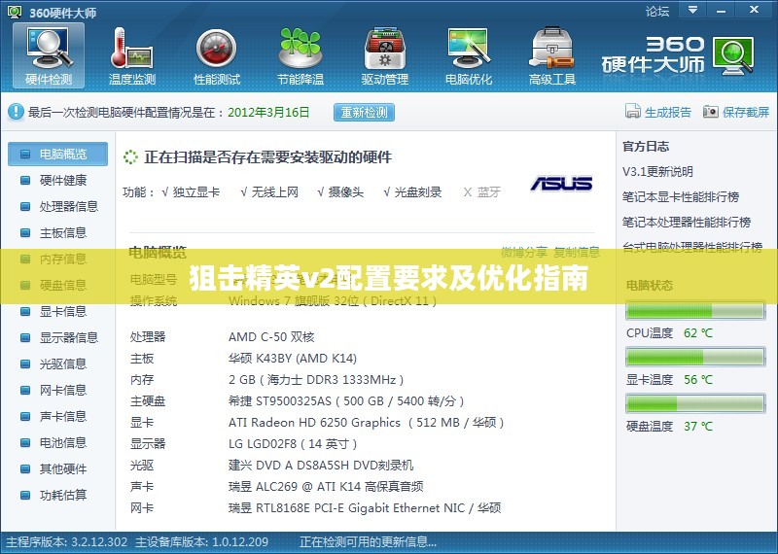The image size is (778, 554).
Task: Click 主程序版本 3.2.12.302 in status bar
Action: pyautogui.click(x=66, y=542)
